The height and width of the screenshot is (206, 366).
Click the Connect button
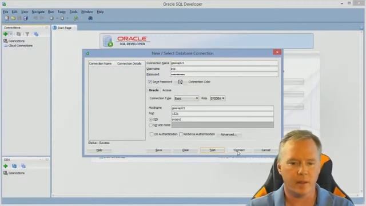pyautogui.click(x=239, y=150)
